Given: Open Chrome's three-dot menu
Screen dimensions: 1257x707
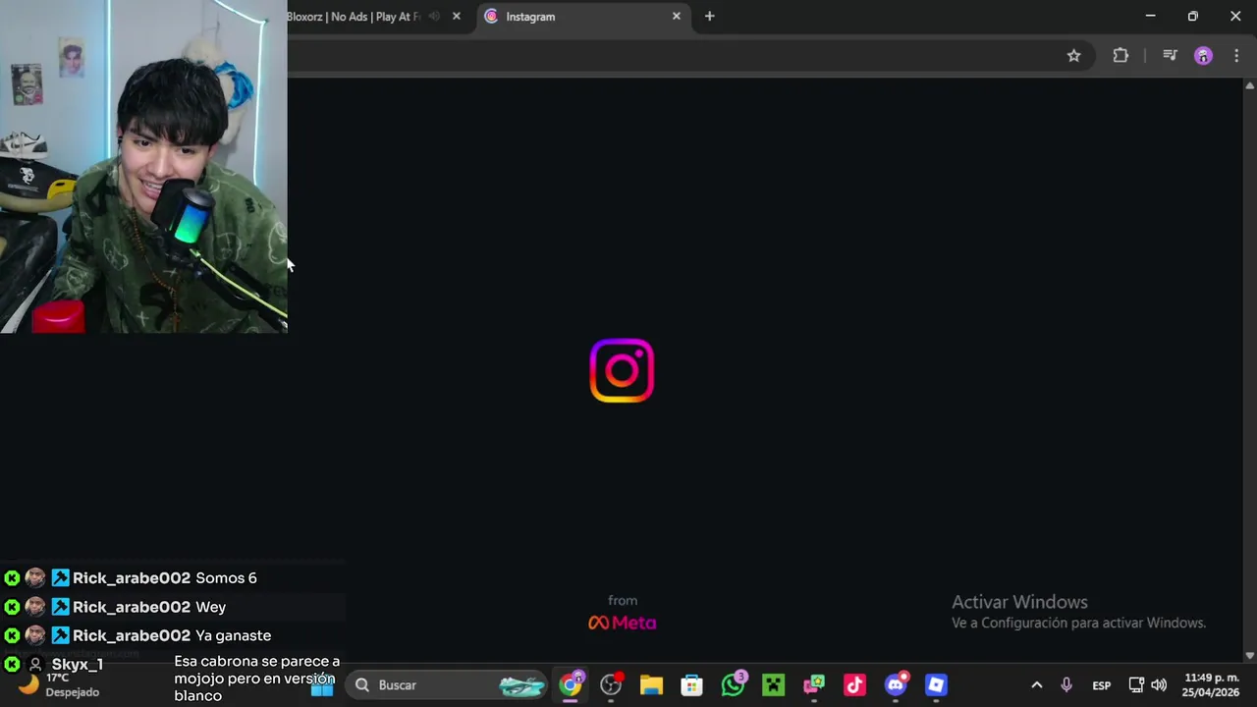Looking at the screenshot, I should point(1236,56).
